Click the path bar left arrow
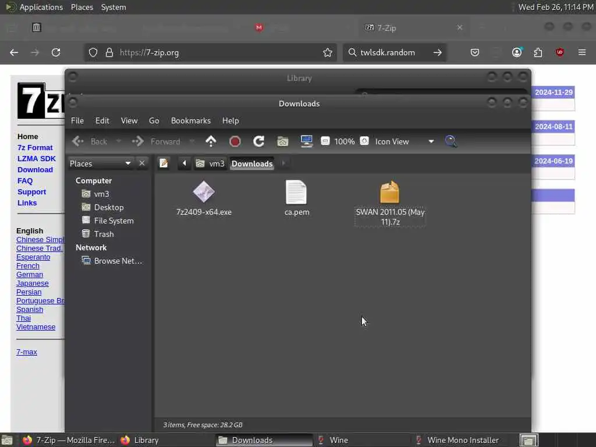Image resolution: width=596 pixels, height=447 pixels. coord(185,164)
